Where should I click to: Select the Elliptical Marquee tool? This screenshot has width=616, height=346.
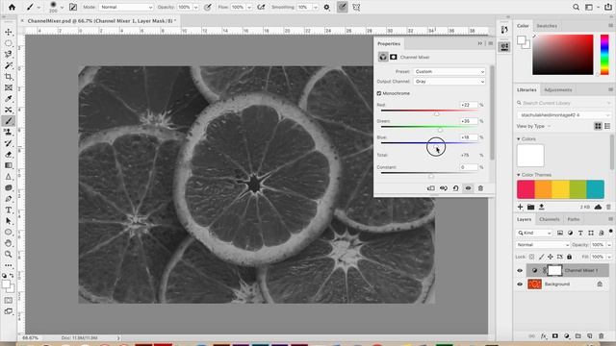9,43
